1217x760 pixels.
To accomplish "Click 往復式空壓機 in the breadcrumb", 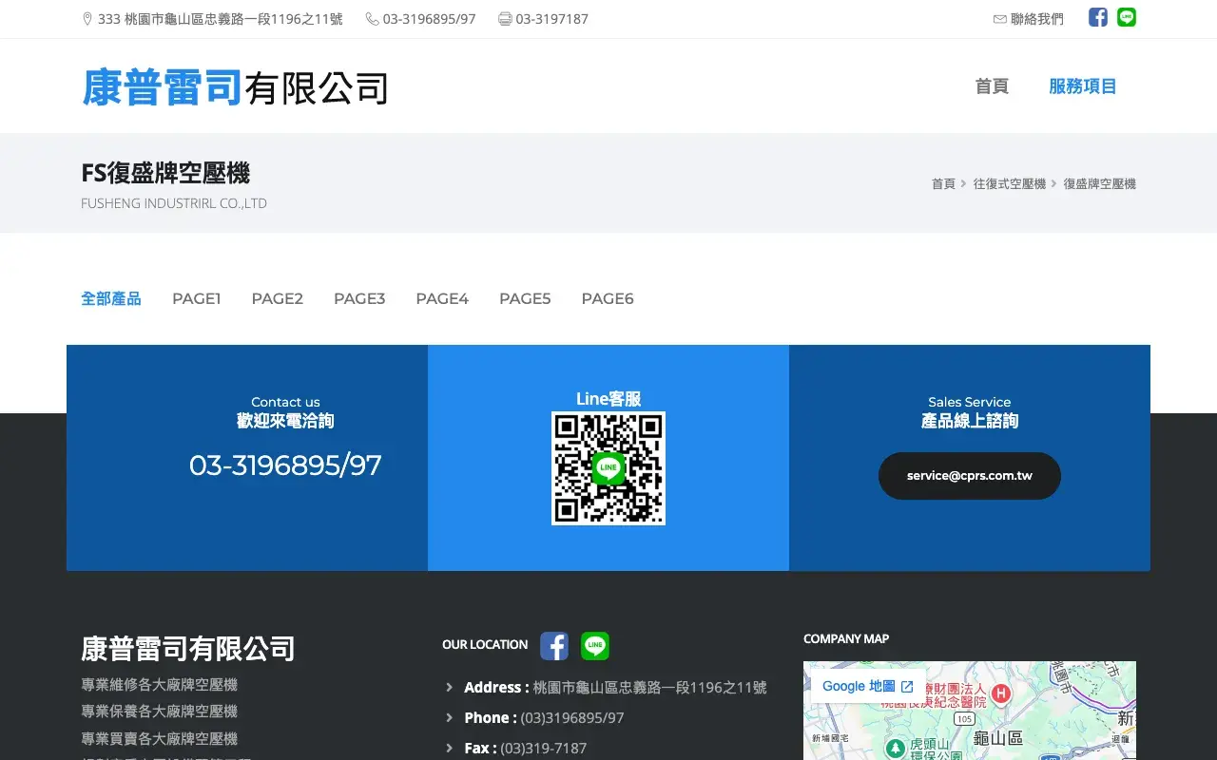I will coord(1010,184).
